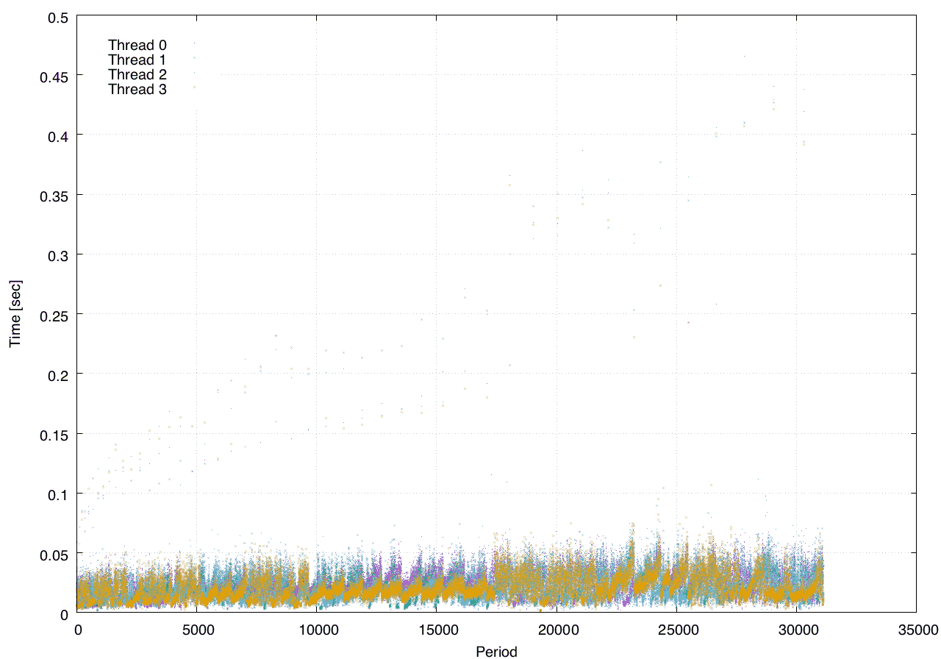Screen dimensions: 941x659
Task: Click the 25000 x-axis tick label
Action: [x=676, y=630]
